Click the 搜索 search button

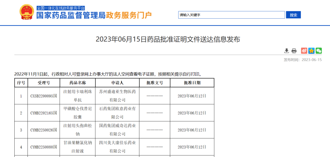click(x=293, y=15)
